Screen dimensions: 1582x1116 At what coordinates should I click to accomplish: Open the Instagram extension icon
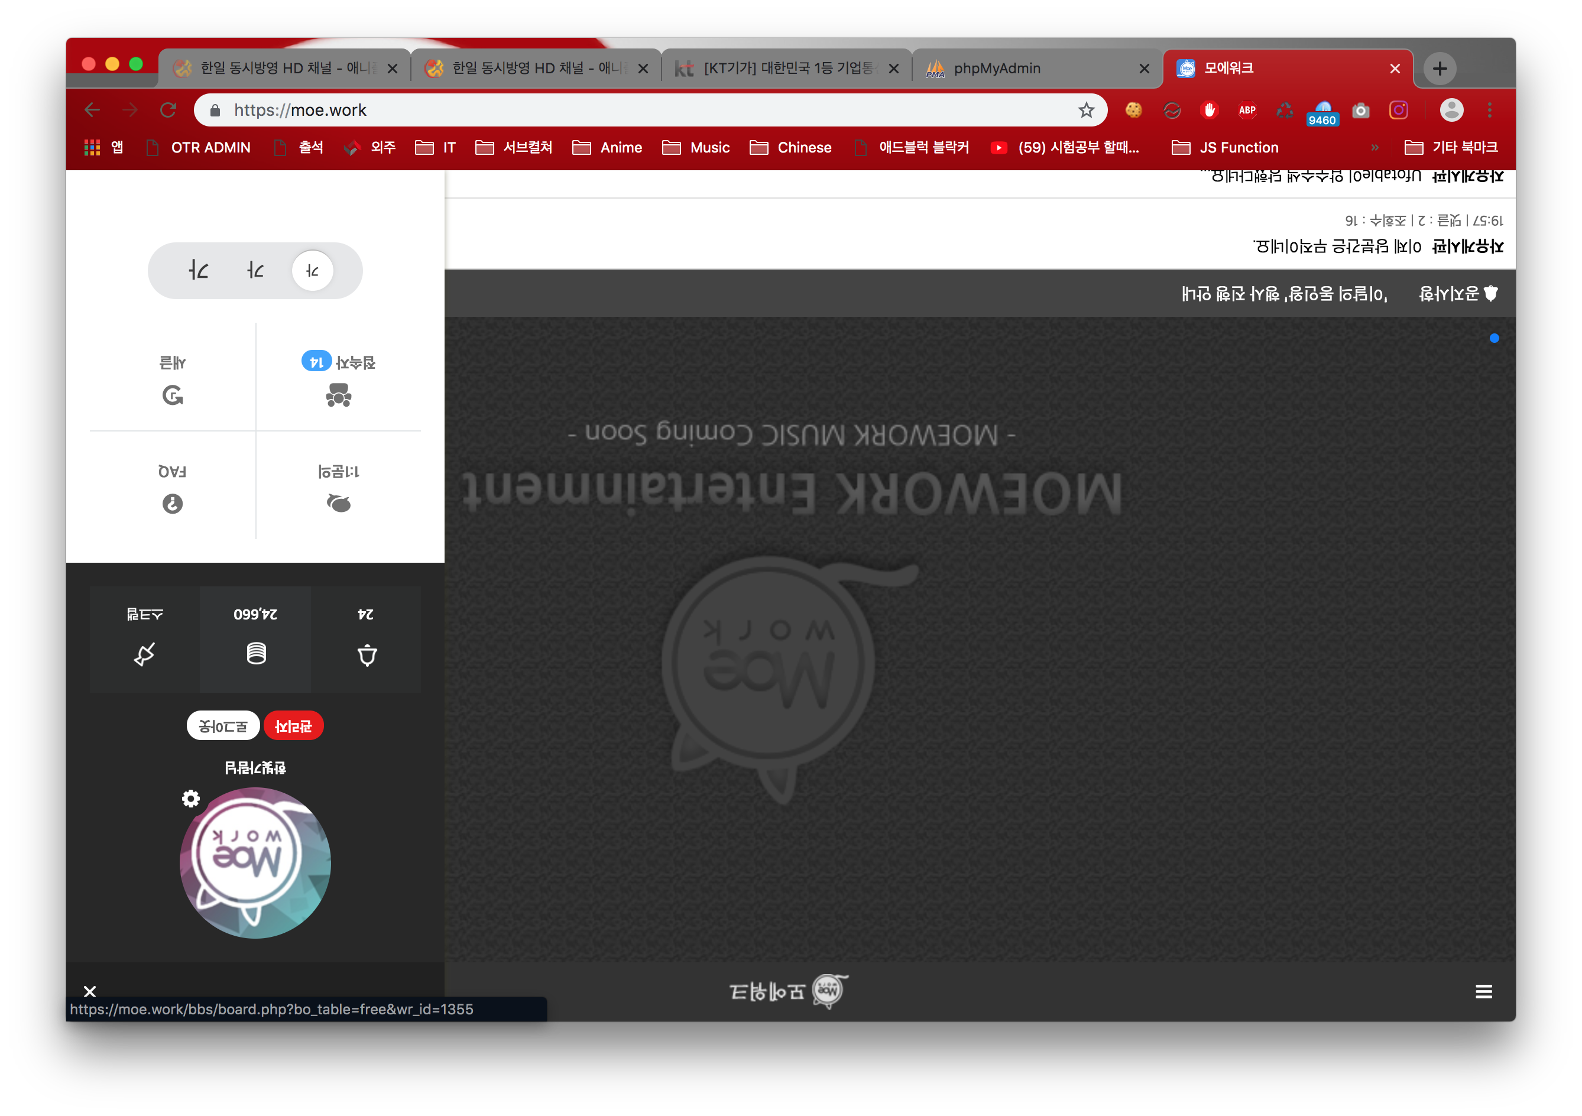click(x=1399, y=110)
